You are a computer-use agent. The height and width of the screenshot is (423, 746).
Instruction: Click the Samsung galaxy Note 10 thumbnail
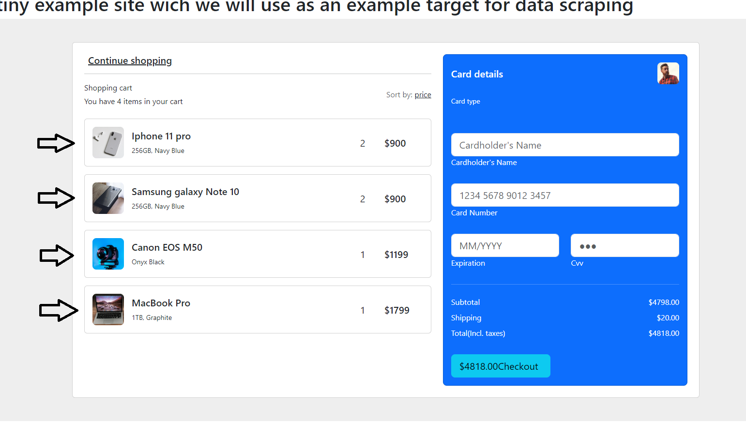pos(108,198)
